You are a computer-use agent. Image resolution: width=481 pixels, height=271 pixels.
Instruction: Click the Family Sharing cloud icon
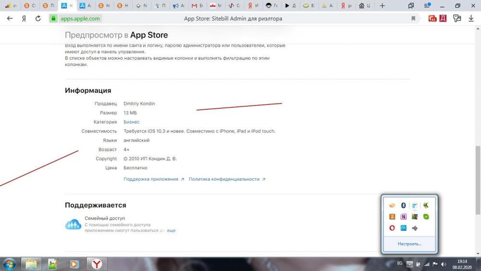pos(73,224)
